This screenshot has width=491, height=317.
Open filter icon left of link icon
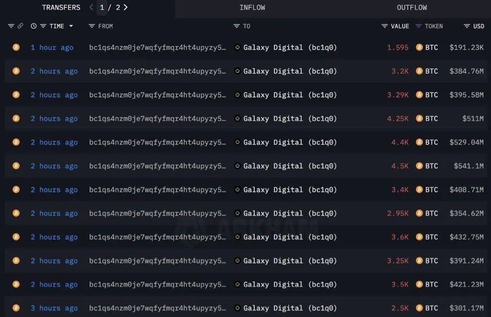pos(11,26)
